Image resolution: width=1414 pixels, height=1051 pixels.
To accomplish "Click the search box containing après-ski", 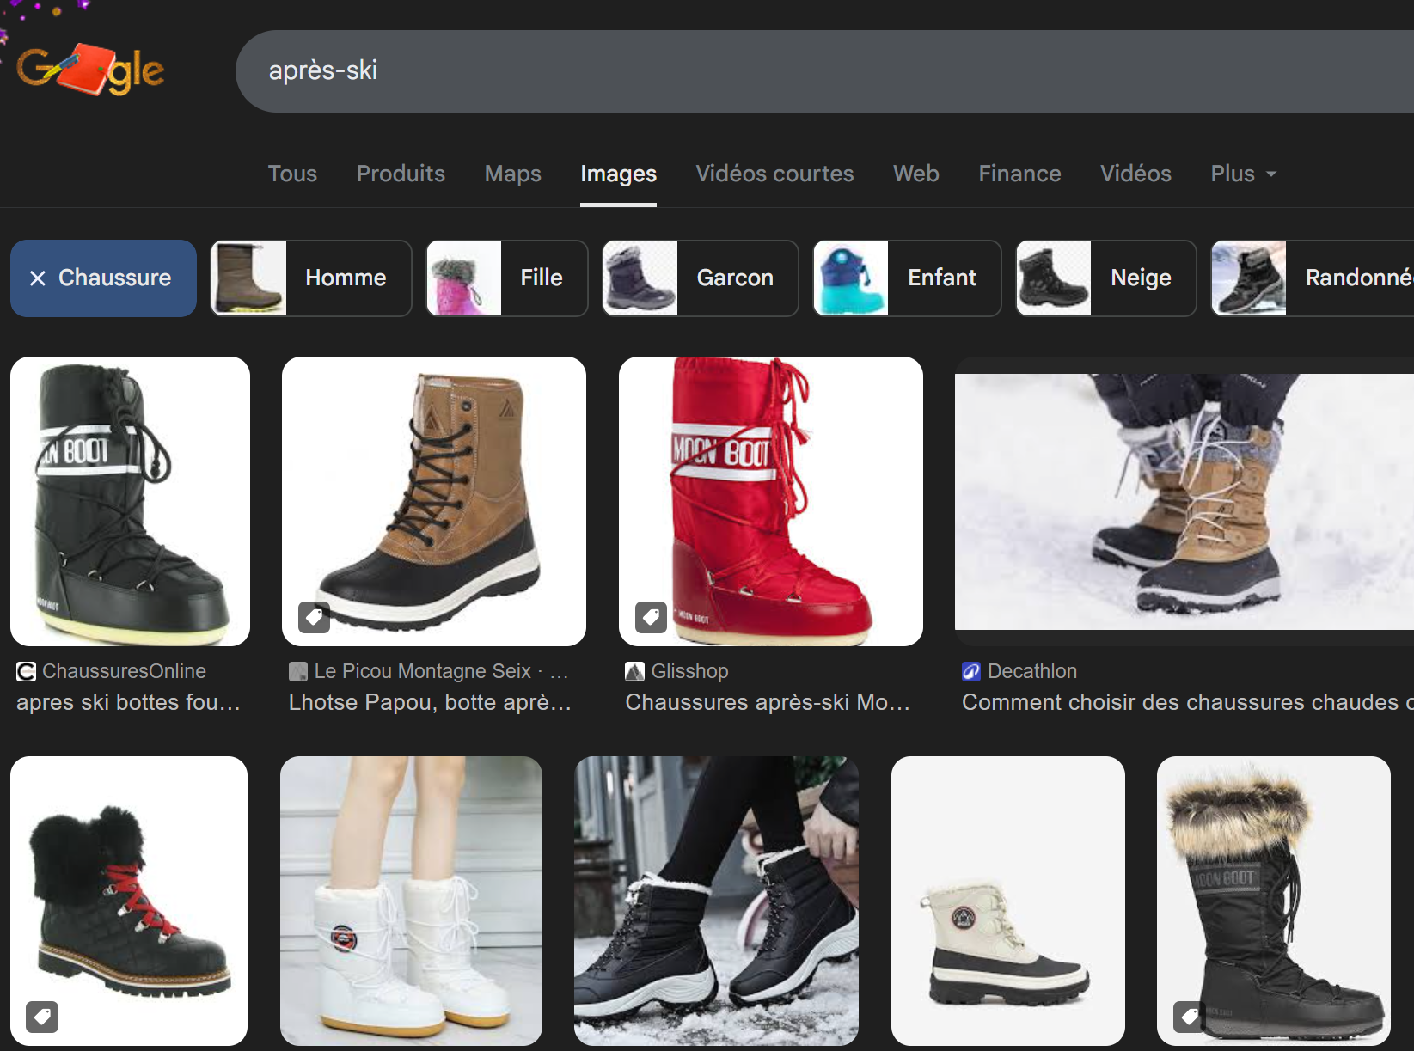I will click(x=824, y=71).
